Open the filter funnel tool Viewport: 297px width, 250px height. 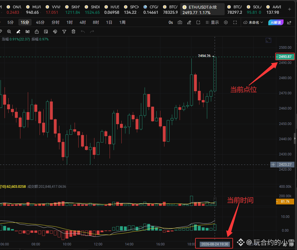click(x=64, y=32)
